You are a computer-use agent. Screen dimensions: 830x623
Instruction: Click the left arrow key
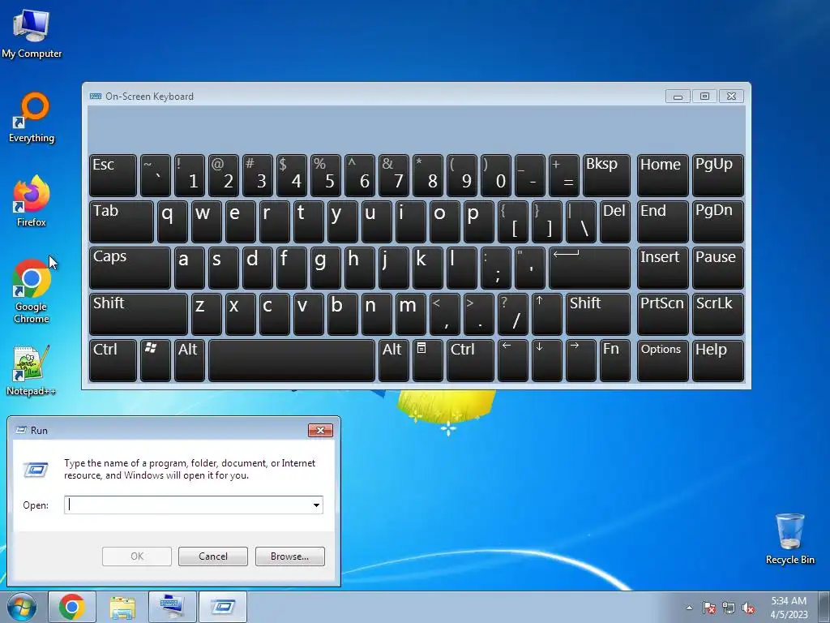pyautogui.click(x=512, y=361)
